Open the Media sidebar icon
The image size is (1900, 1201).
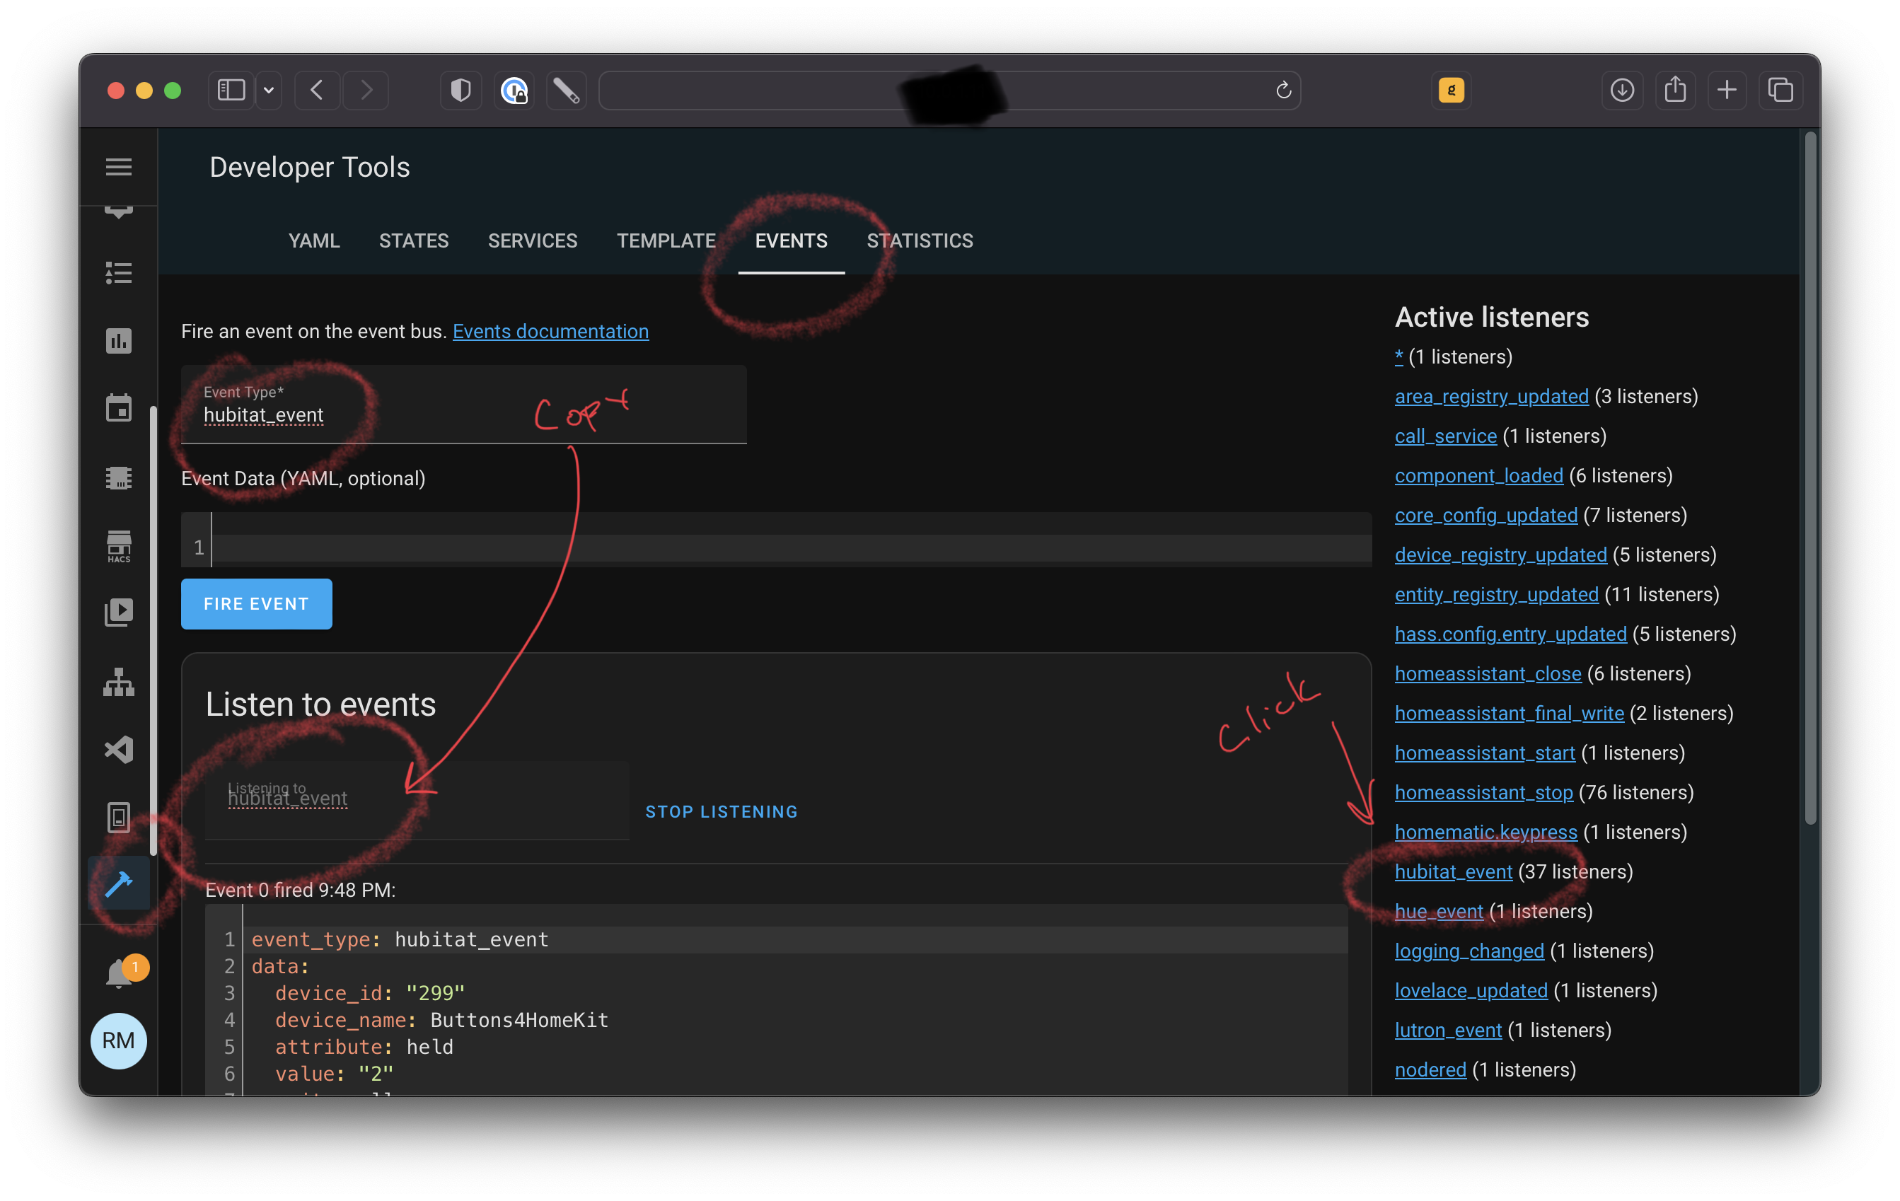tap(118, 613)
